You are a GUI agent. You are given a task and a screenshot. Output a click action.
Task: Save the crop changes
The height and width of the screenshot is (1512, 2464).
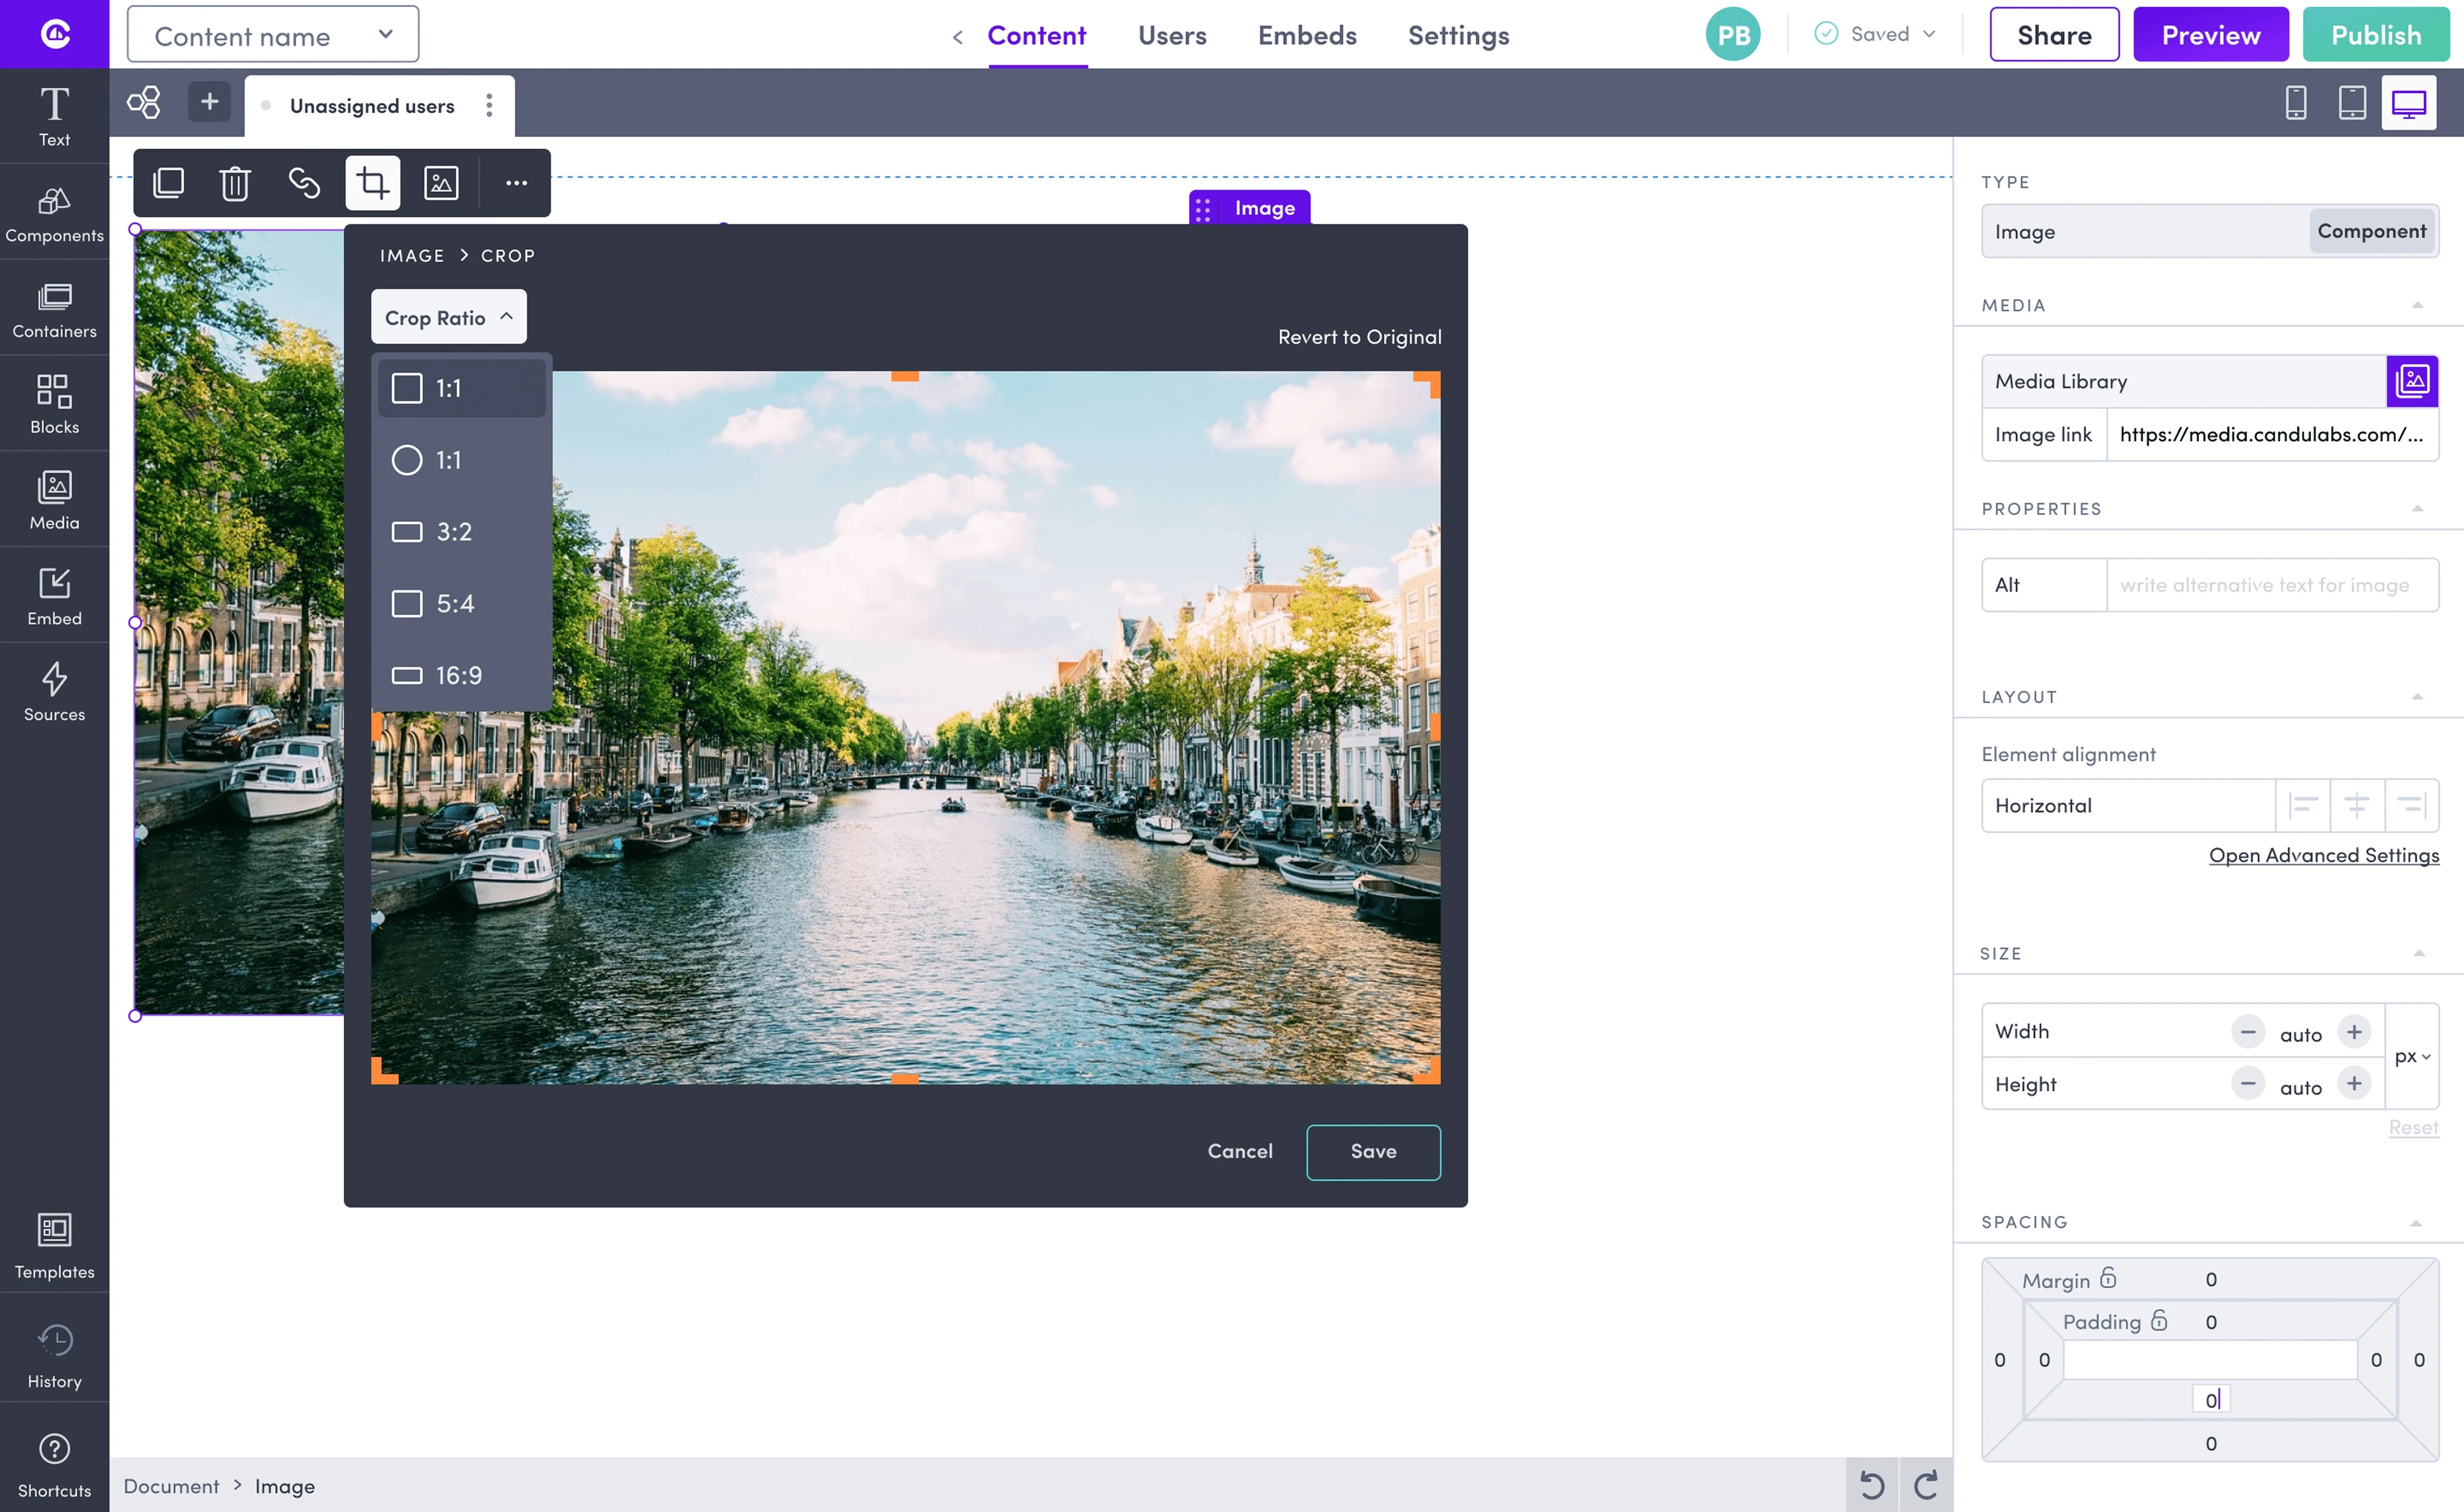[1373, 1152]
